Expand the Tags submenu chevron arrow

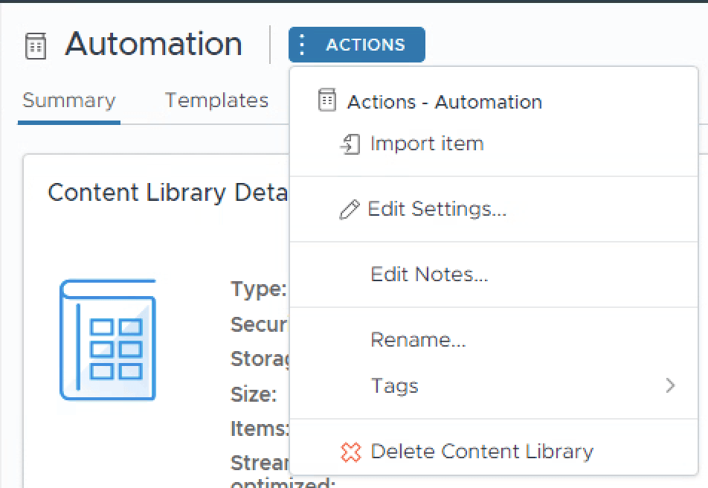coord(670,385)
